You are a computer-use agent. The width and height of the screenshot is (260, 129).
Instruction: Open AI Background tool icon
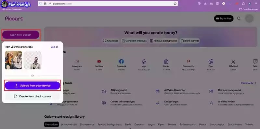pyautogui.click(x=104, y=91)
